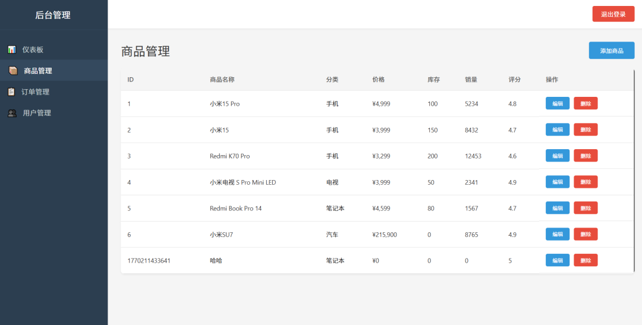This screenshot has width=642, height=325.
Task: Click the ID 1770211433641 cell
Action: tap(149, 261)
